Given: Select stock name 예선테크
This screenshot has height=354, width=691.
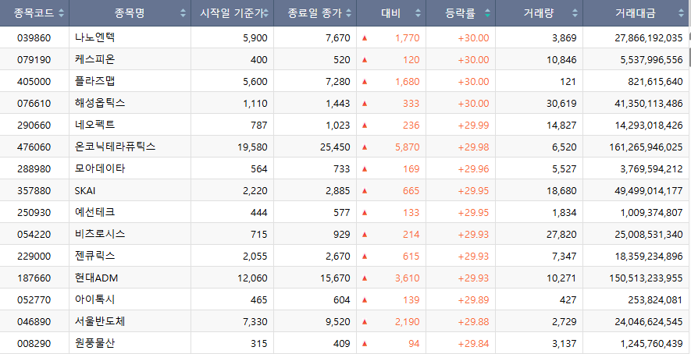Looking at the screenshot, I should [94, 212].
